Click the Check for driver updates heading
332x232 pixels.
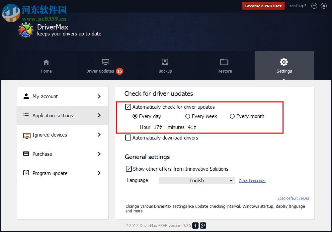click(x=159, y=93)
